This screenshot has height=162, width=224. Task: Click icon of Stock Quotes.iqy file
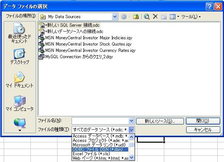[x=42, y=44]
